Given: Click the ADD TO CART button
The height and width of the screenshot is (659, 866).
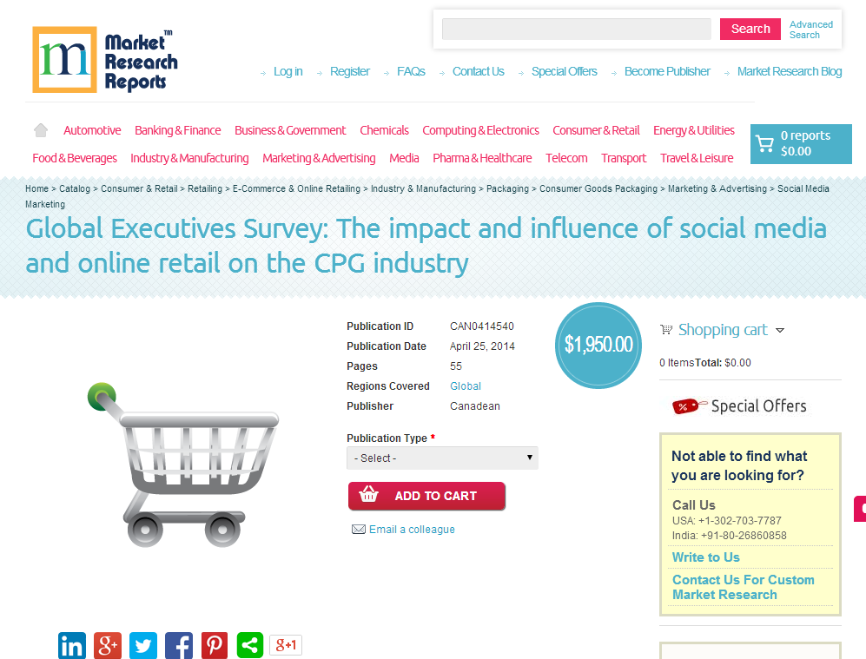Looking at the screenshot, I should pyautogui.click(x=427, y=496).
